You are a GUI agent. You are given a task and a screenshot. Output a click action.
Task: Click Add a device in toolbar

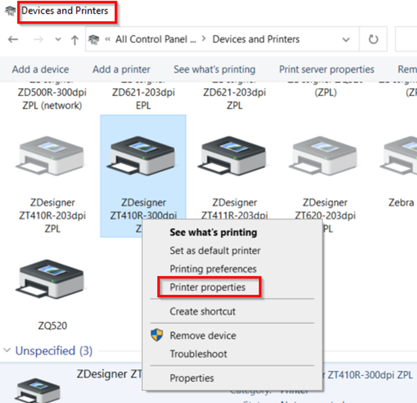[40, 69]
